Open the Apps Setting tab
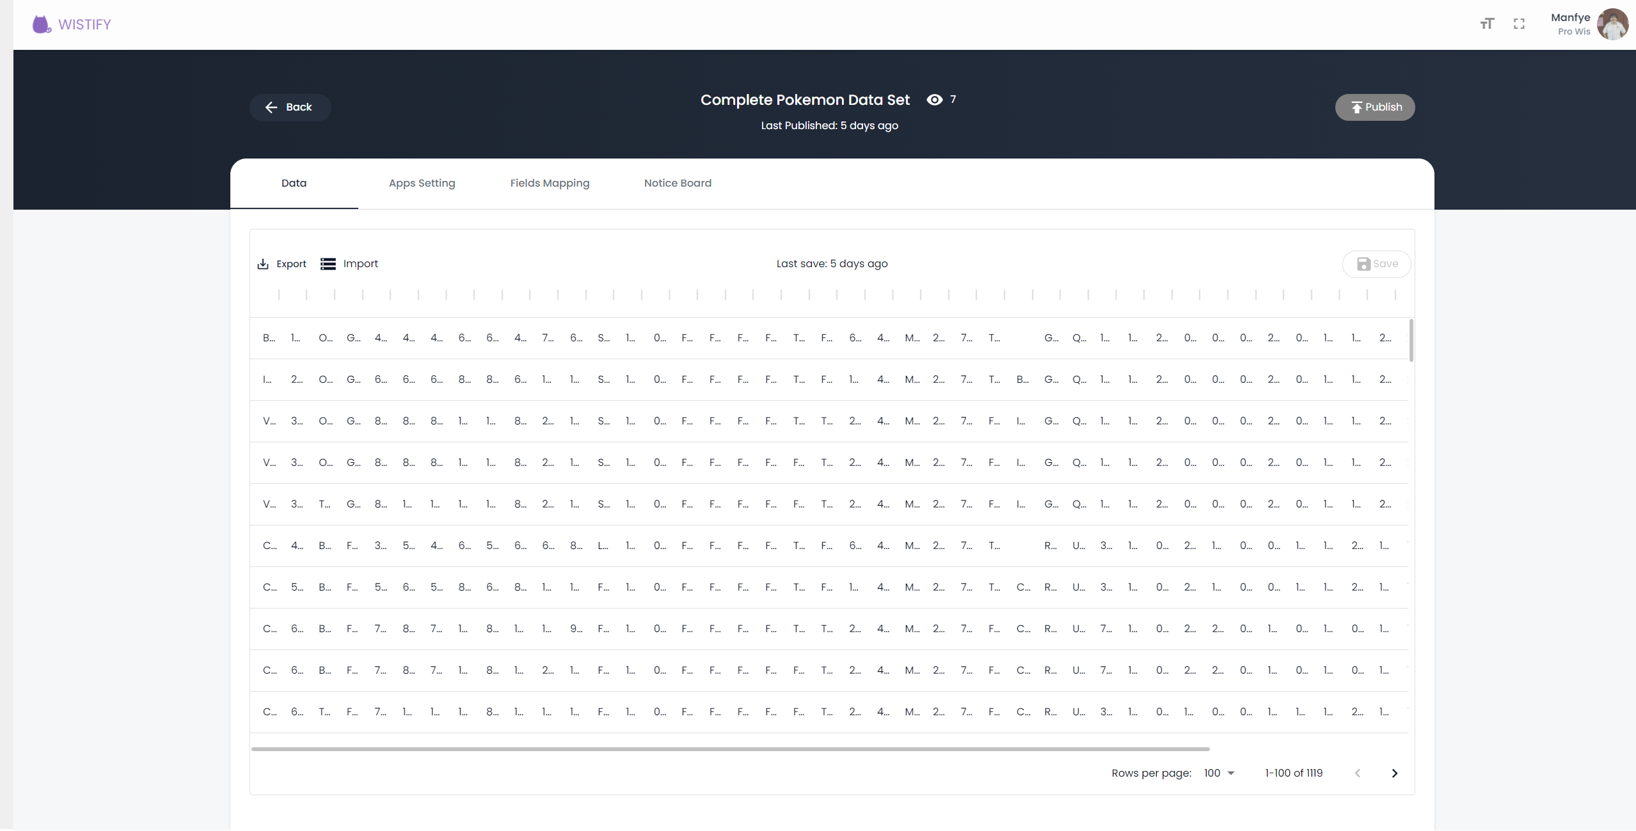1636x831 pixels. click(x=422, y=183)
